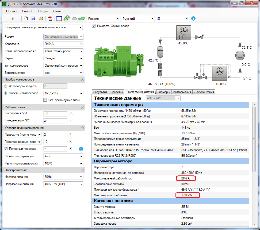The height and width of the screenshot is (230, 260).
Task: Click the green compressor product image
Action: (x=118, y=62)
